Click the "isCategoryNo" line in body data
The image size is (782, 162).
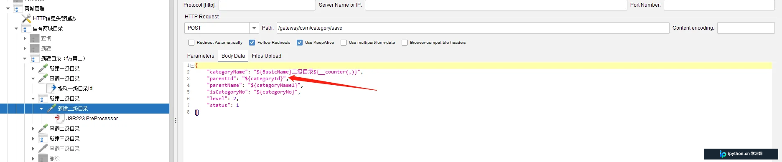253,92
